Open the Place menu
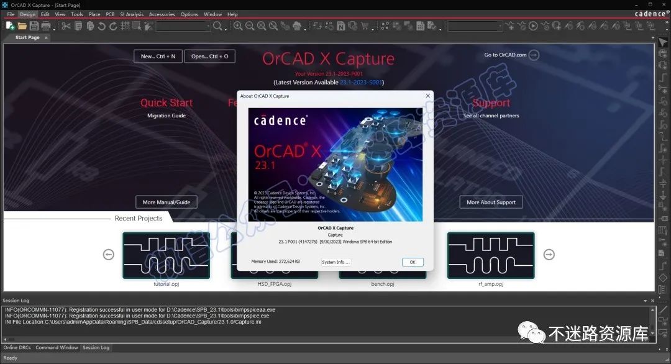 pyautogui.click(x=94, y=14)
